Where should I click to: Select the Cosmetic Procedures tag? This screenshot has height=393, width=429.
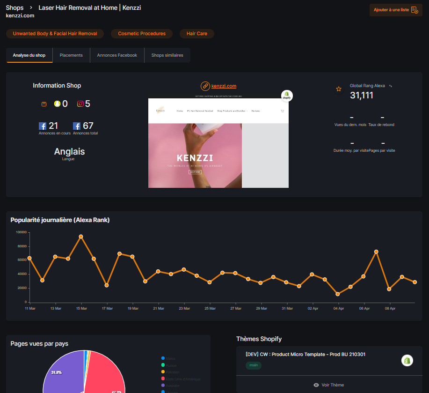click(142, 34)
